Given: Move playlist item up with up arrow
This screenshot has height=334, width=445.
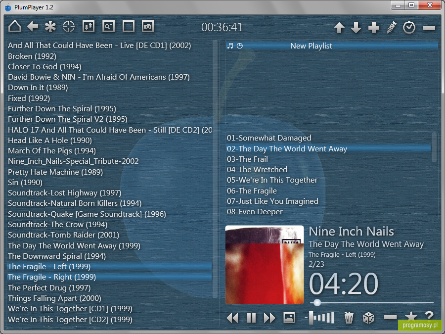Looking at the screenshot, I should click(339, 28).
